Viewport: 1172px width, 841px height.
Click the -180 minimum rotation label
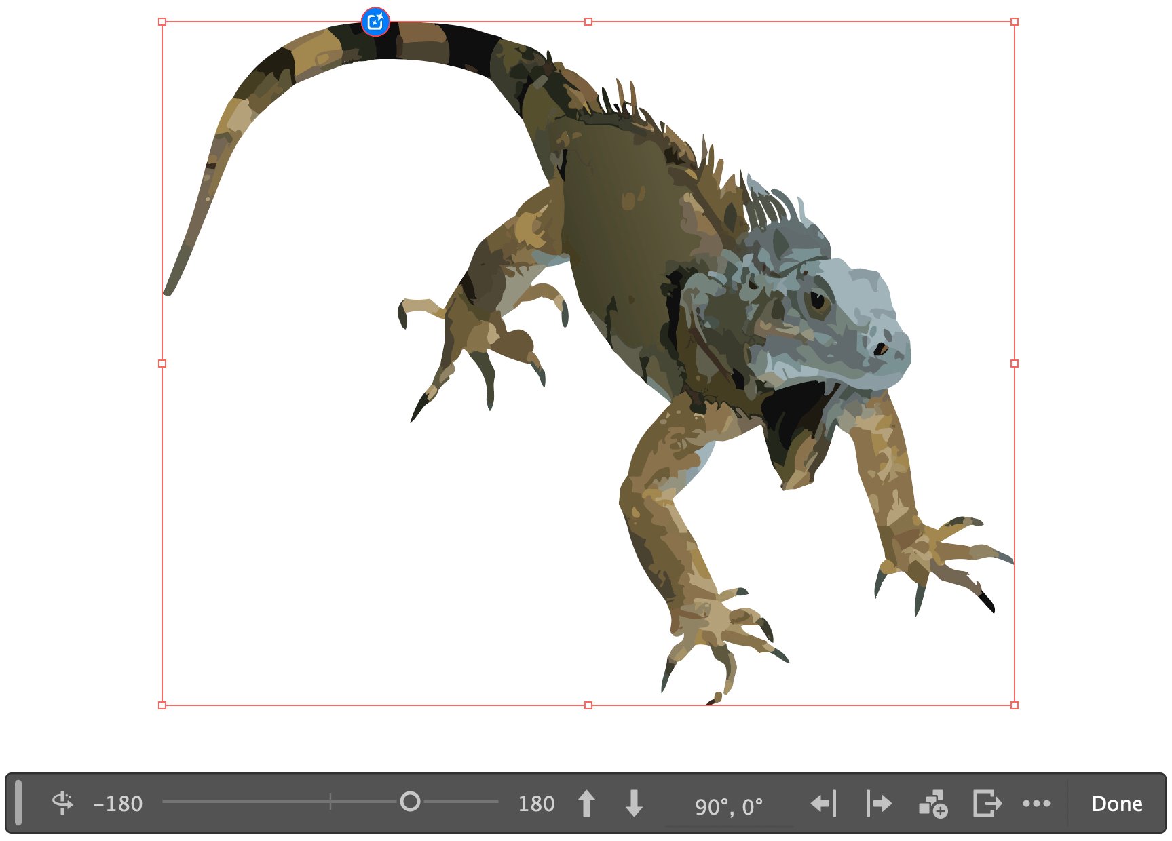118,804
